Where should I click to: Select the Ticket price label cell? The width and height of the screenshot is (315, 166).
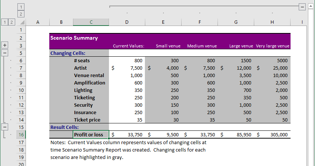click(x=91, y=120)
